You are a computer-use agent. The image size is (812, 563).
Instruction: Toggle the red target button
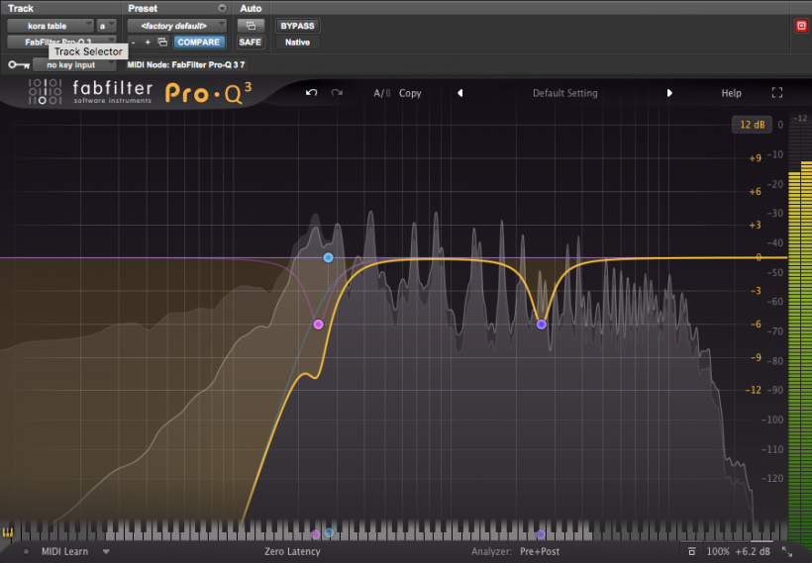tap(801, 26)
